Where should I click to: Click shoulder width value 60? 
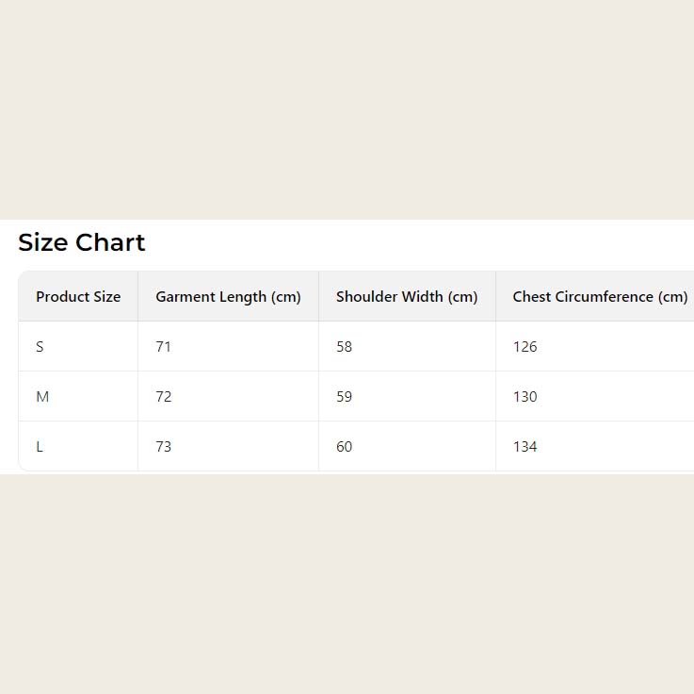click(344, 447)
